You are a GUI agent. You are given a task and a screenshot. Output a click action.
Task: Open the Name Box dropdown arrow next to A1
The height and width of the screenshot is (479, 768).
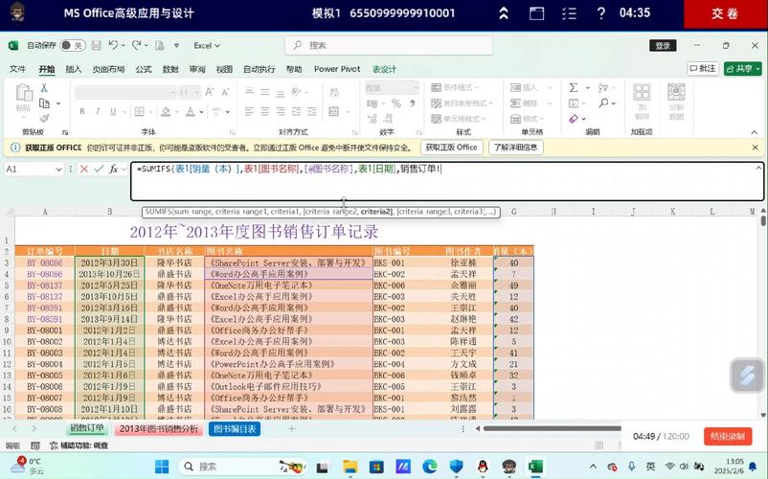(58, 169)
